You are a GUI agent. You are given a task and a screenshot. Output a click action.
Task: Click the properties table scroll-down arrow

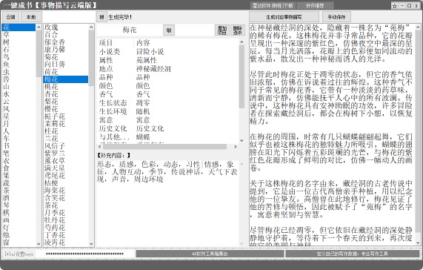coord(242,140)
